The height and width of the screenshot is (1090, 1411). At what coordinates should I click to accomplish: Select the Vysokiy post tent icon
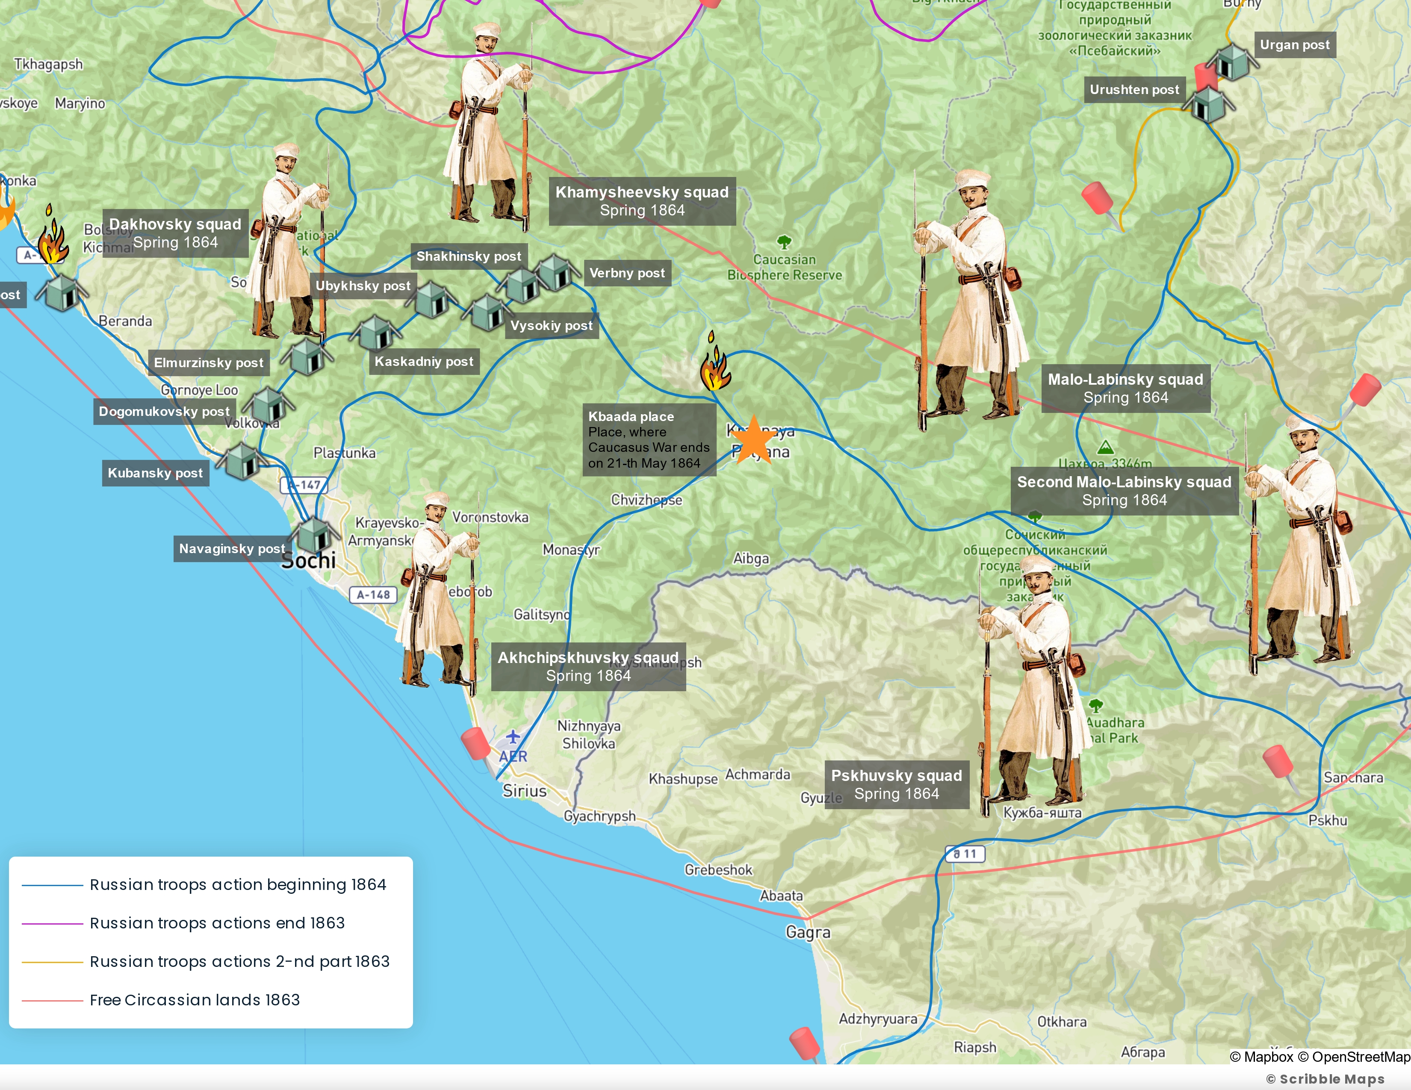(x=487, y=312)
